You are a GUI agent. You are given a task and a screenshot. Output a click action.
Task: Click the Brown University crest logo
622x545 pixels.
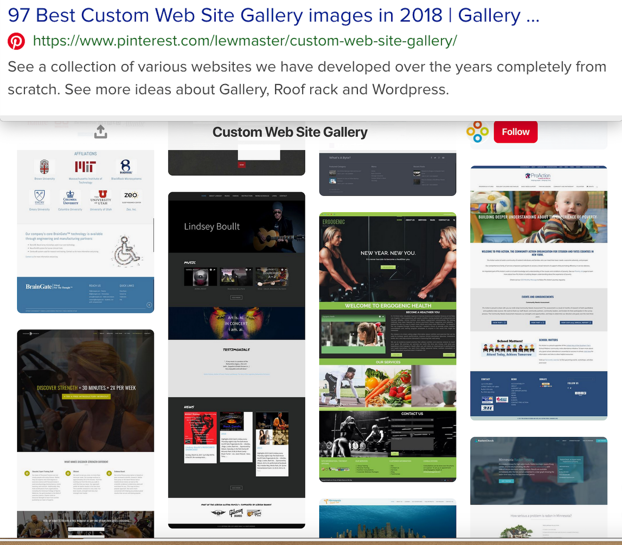(45, 167)
